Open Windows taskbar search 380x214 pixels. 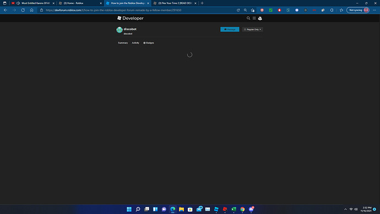coord(138,209)
